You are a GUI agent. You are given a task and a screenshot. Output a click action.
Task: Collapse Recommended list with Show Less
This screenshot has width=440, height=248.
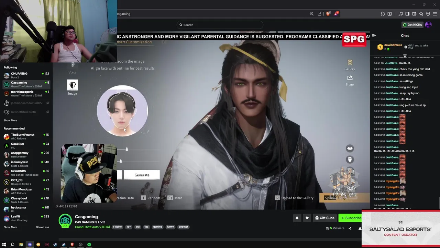coord(43,227)
